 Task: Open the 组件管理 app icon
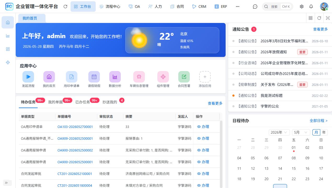pos(163,77)
